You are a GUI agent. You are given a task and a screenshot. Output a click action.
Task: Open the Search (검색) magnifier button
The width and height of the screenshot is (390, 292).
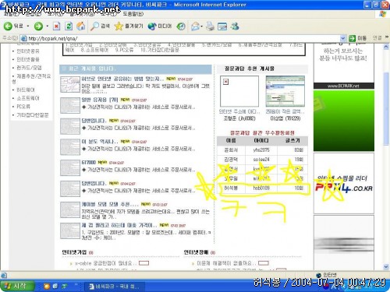coord(100,26)
